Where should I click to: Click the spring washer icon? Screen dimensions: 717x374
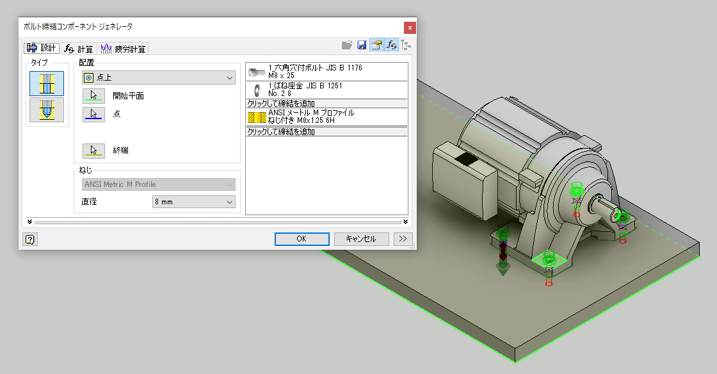click(x=257, y=90)
